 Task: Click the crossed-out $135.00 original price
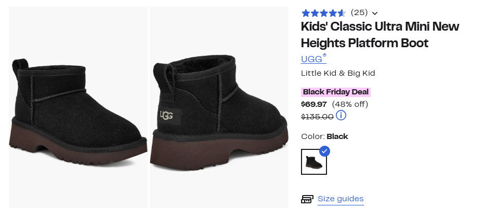pos(317,117)
